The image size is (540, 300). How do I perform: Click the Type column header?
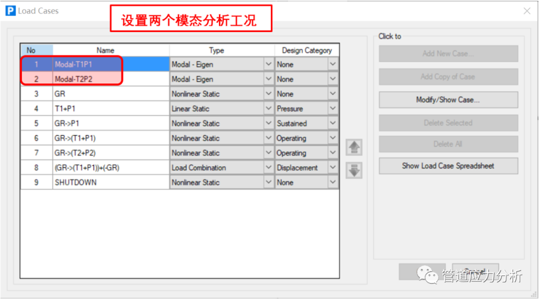pos(222,50)
